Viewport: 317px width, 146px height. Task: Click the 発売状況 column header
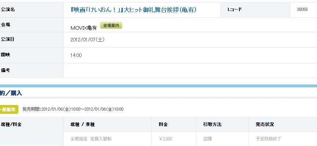click(x=265, y=124)
